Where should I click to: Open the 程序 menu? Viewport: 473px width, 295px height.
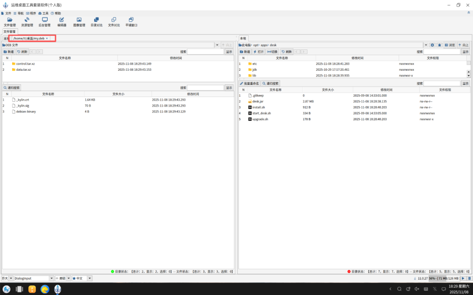point(31,13)
